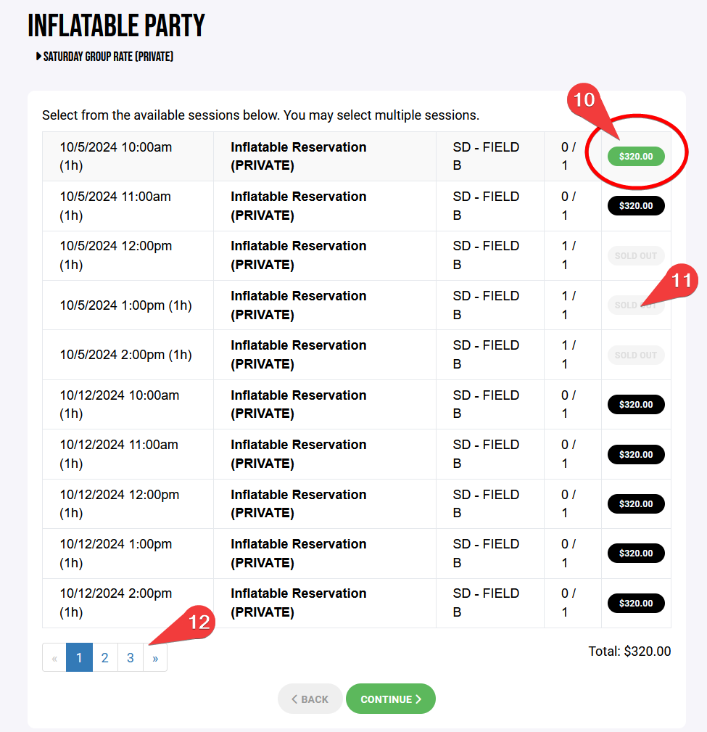Collapse the Saturday Group Rate (Private) triangle

click(x=38, y=57)
